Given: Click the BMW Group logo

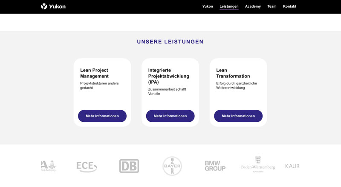Looking at the screenshot, I should (x=215, y=166).
